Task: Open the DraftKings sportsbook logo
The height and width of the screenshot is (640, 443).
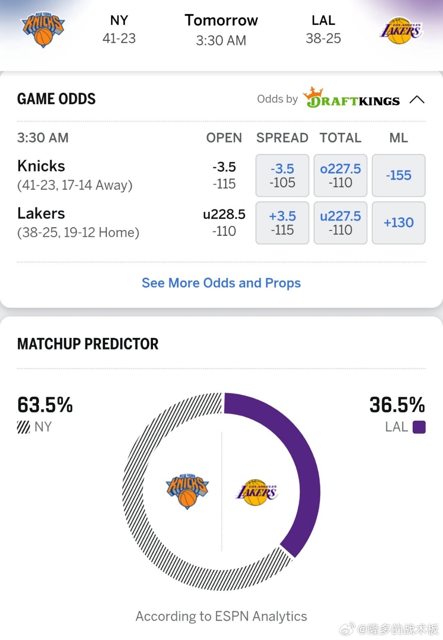Action: tap(352, 98)
